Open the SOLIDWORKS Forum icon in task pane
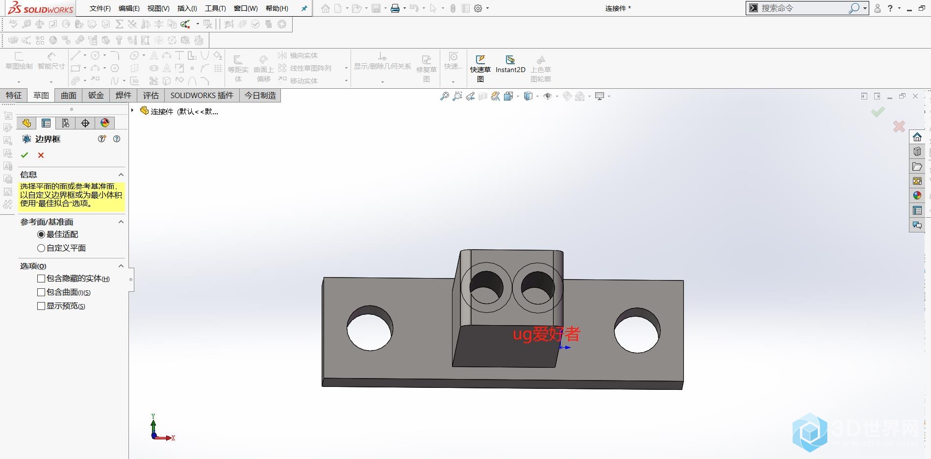The height and width of the screenshot is (459, 931). [x=917, y=225]
